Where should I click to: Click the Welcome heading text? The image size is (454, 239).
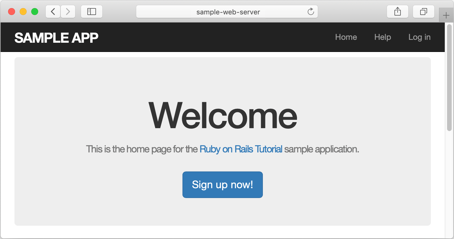point(223,115)
